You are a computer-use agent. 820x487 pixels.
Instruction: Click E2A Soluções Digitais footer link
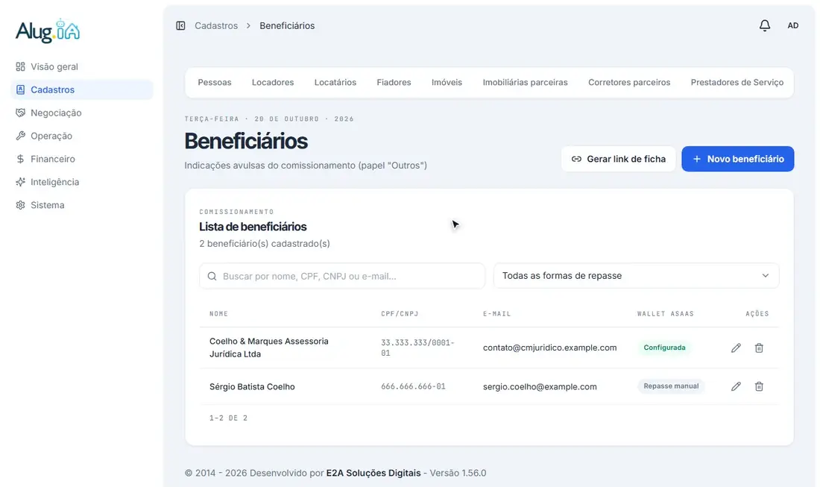373,473
